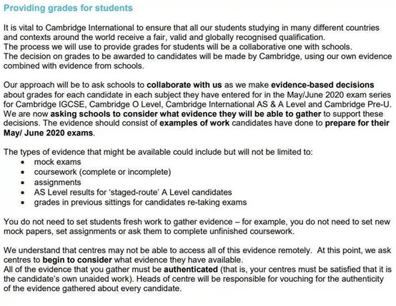Click the sentence starting 'The types of evidence'

click(158, 152)
